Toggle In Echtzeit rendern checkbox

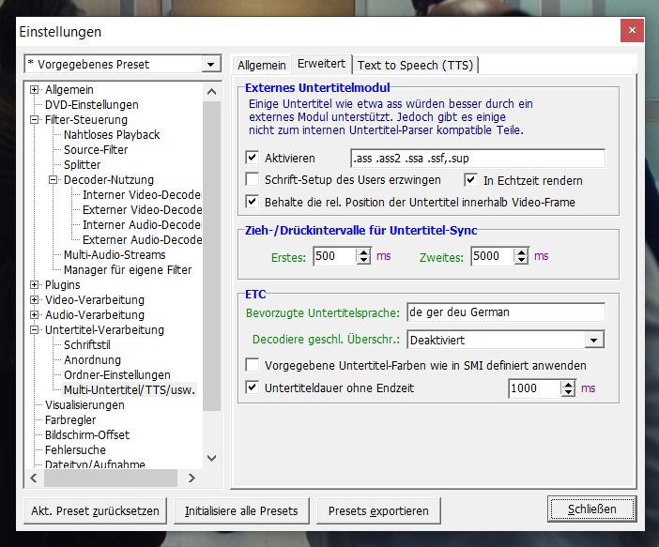tap(470, 180)
